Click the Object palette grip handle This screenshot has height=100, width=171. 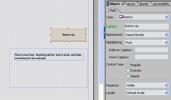[108, 4]
